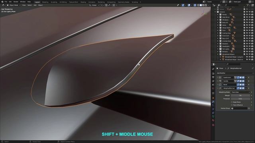Switch to the UV Editing workspace tab
Screen dimensions: 255x143
63,2
